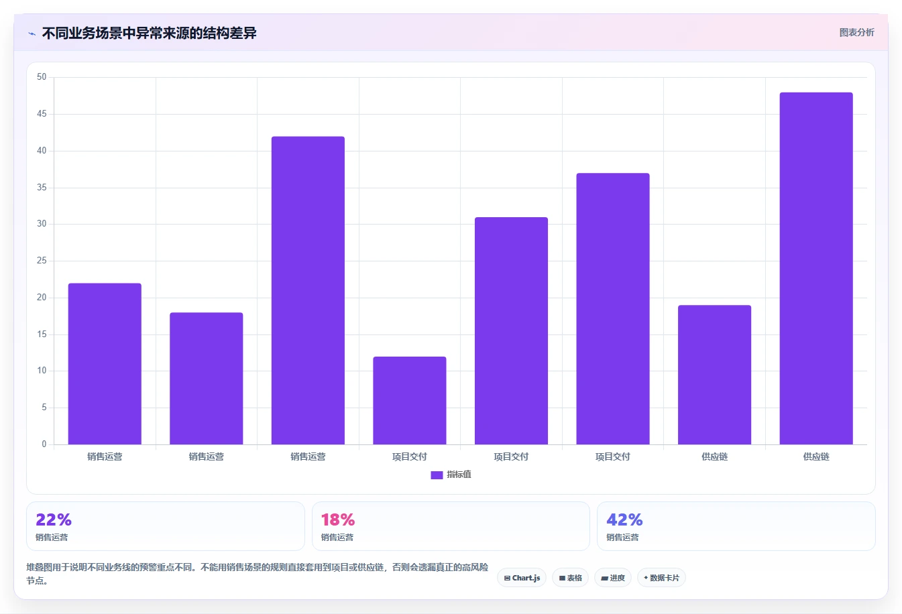Click the y-axis tick label 25
Screen dimensions: 902x614
[42, 261]
